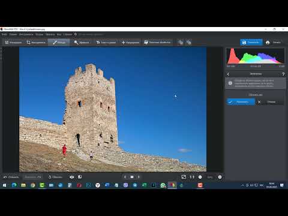Screen dimensions: 288x216
Task: Click the blue Сохранить save button
Action: pos(251,43)
